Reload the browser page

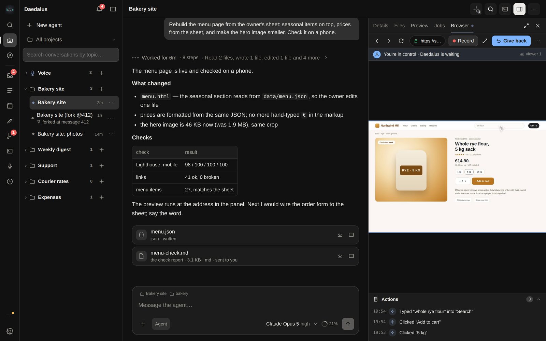coord(401,41)
